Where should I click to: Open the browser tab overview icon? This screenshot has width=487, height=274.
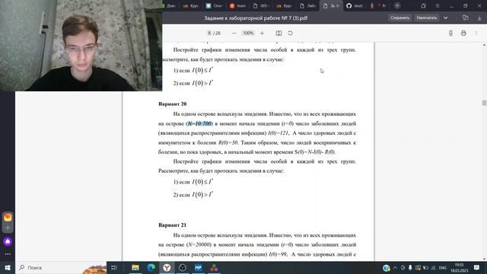423,5
